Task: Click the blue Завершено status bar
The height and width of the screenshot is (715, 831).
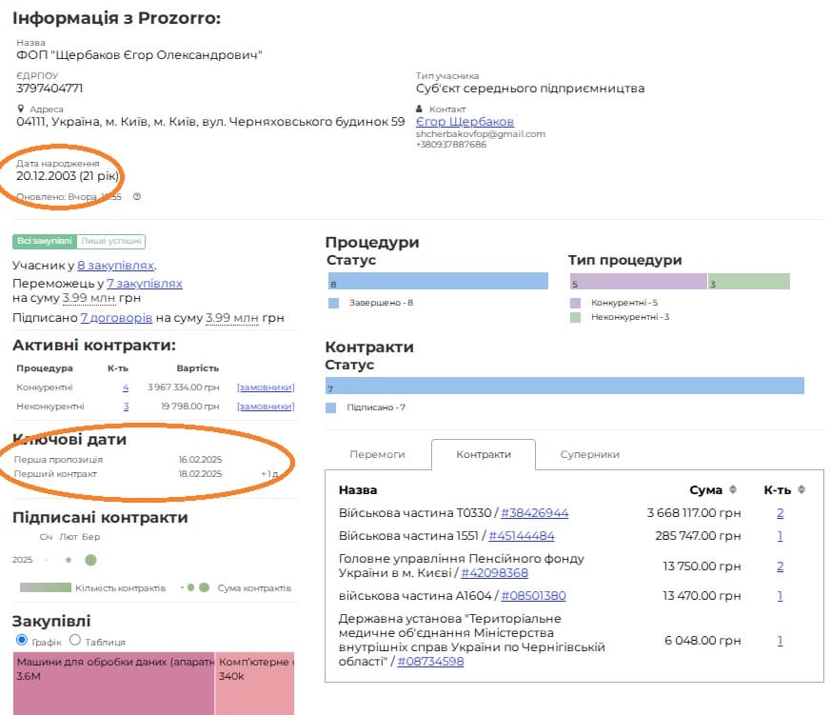Action: [438, 282]
